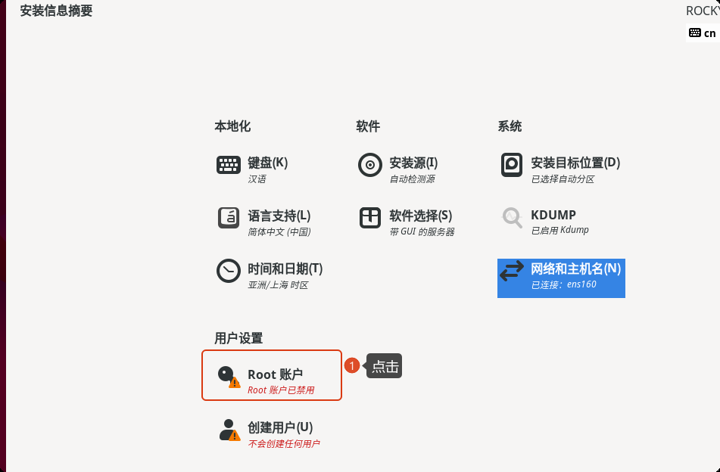Viewport: 720px width, 472px height.
Task: Click the 汉语 keyboard status text
Action: (257, 179)
